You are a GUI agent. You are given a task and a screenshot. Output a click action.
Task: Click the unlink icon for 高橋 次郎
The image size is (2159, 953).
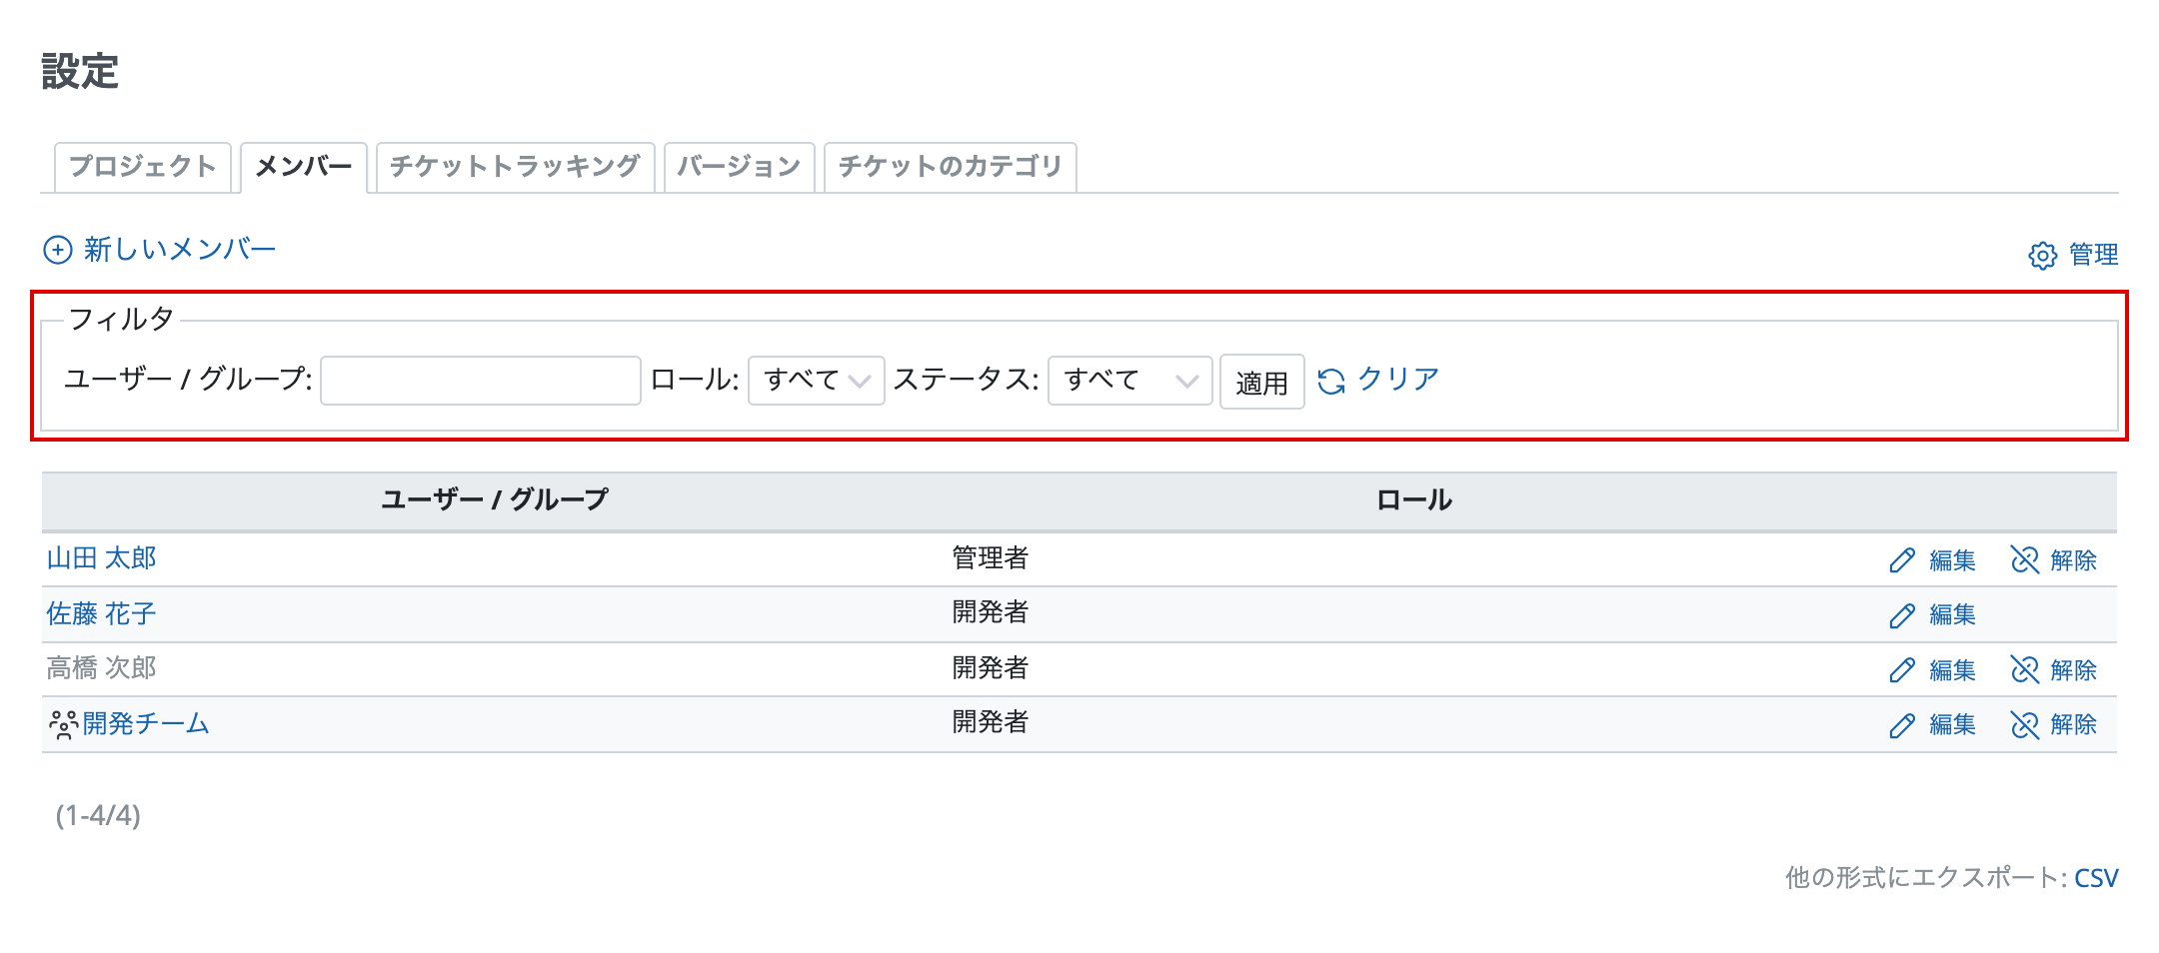pyautogui.click(x=2024, y=670)
